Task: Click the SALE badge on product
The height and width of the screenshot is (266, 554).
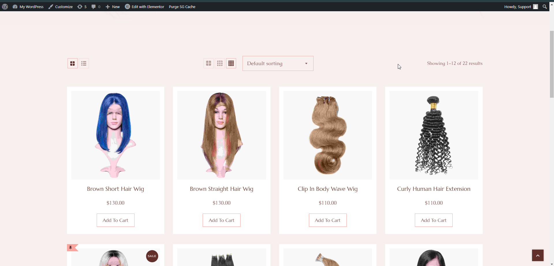Action: tap(152, 256)
